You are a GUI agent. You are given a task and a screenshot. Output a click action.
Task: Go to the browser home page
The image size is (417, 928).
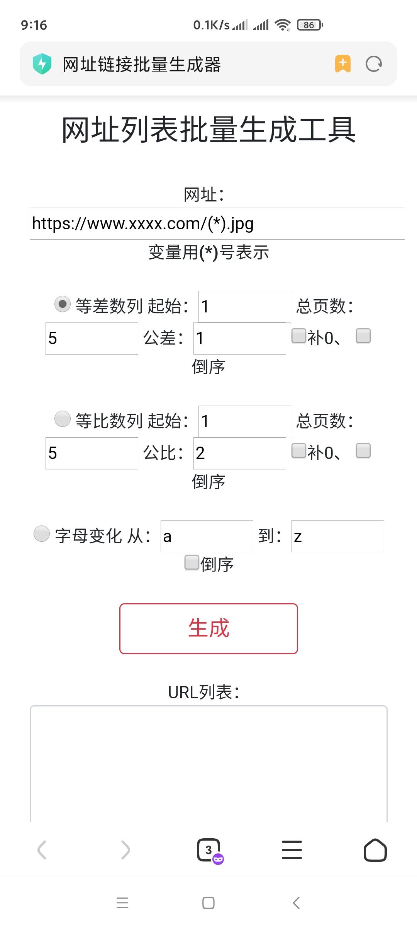[x=375, y=850]
